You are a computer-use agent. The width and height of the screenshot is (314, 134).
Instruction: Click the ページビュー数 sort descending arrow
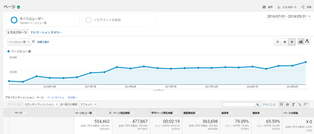pyautogui.click(x=110, y=113)
